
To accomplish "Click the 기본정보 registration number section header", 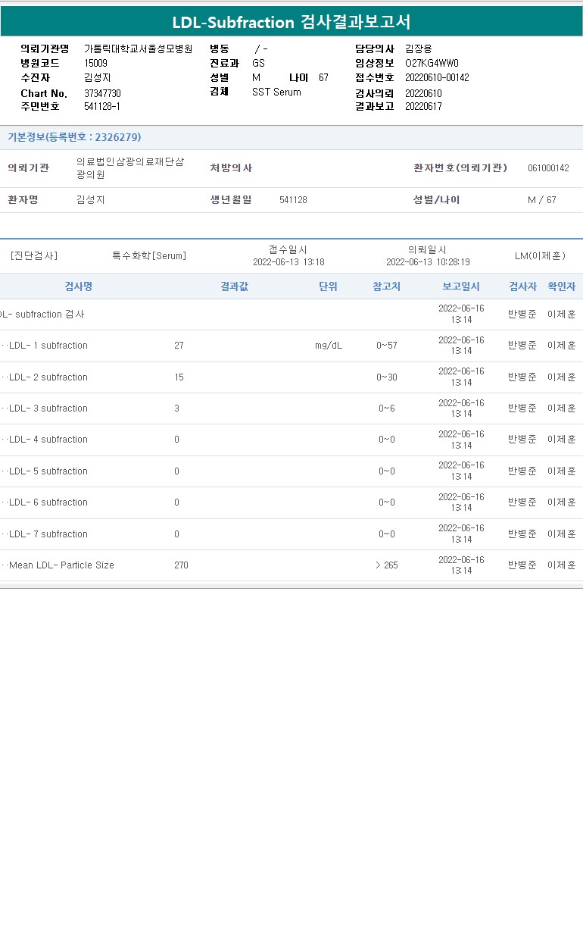I will 74,137.
